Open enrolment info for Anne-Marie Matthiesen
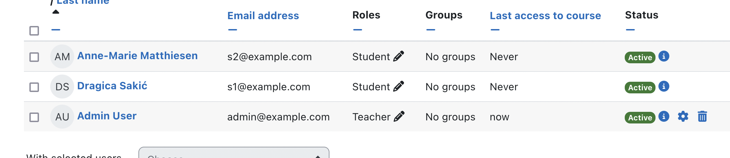 point(664,56)
